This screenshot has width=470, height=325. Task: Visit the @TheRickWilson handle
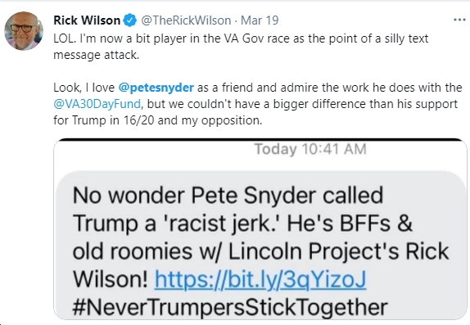point(186,20)
